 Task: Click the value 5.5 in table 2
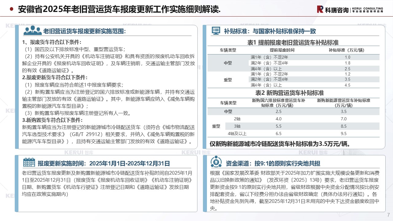279,126
